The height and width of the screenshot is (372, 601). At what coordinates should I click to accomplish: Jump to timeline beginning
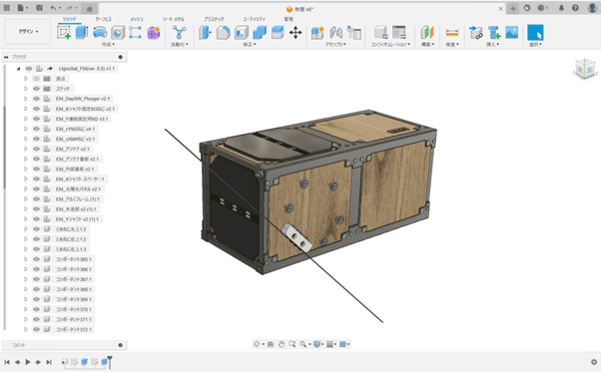coord(7,362)
